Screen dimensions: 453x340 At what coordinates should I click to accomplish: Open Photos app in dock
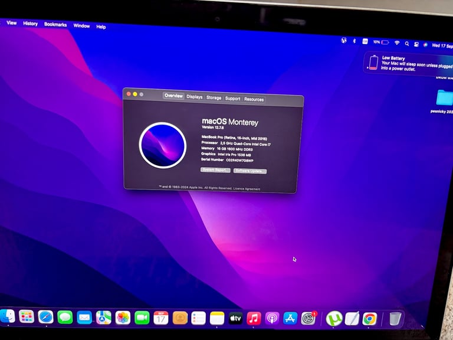click(x=123, y=318)
